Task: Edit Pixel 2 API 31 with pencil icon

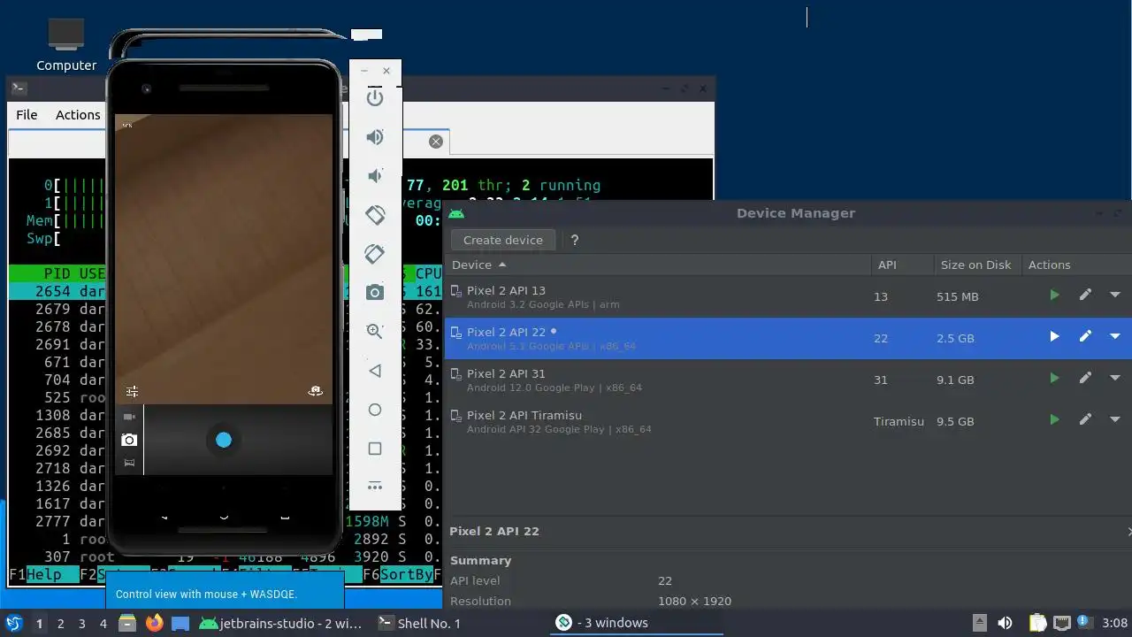Action: click(1085, 379)
